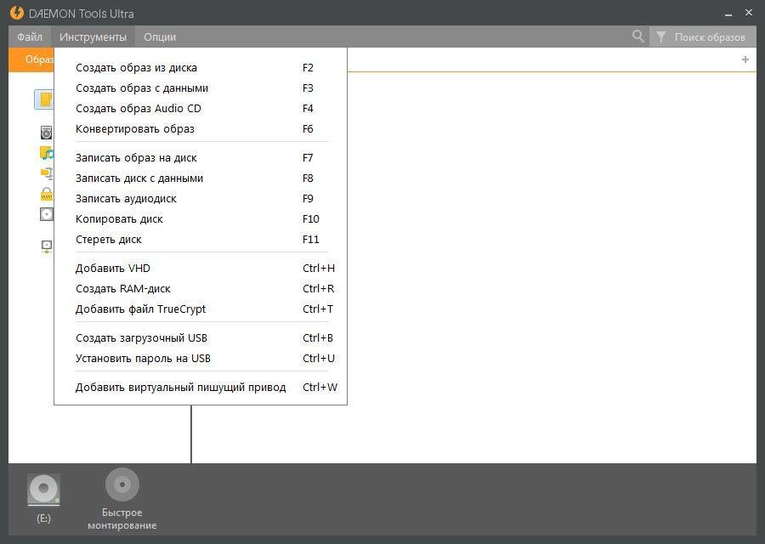This screenshot has width=765, height=544.
Task: Choose Копировать диск
Action: point(201,219)
